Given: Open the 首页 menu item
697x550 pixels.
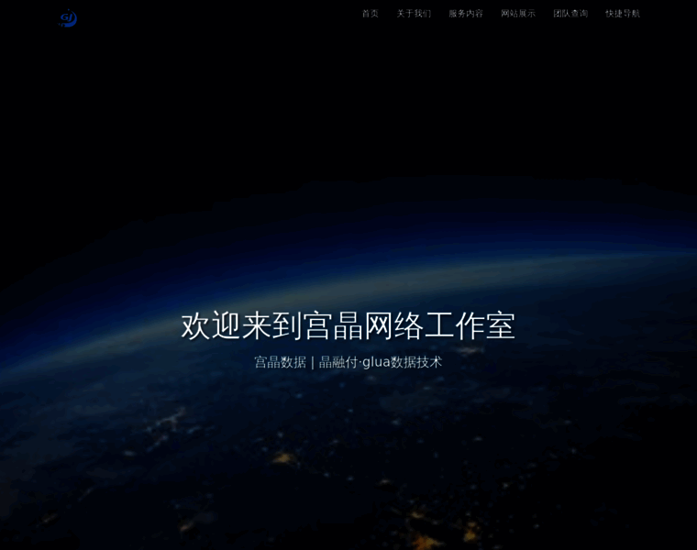Looking at the screenshot, I should [370, 14].
